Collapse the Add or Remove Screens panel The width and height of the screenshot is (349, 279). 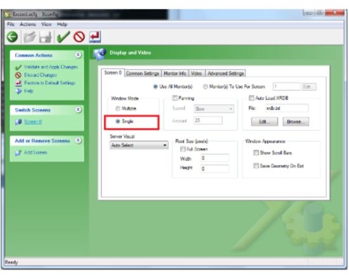pyautogui.click(x=78, y=140)
